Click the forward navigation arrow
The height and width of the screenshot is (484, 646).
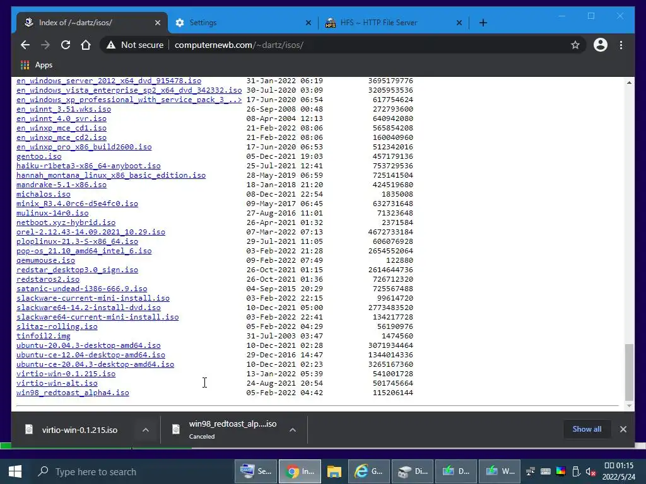point(45,45)
